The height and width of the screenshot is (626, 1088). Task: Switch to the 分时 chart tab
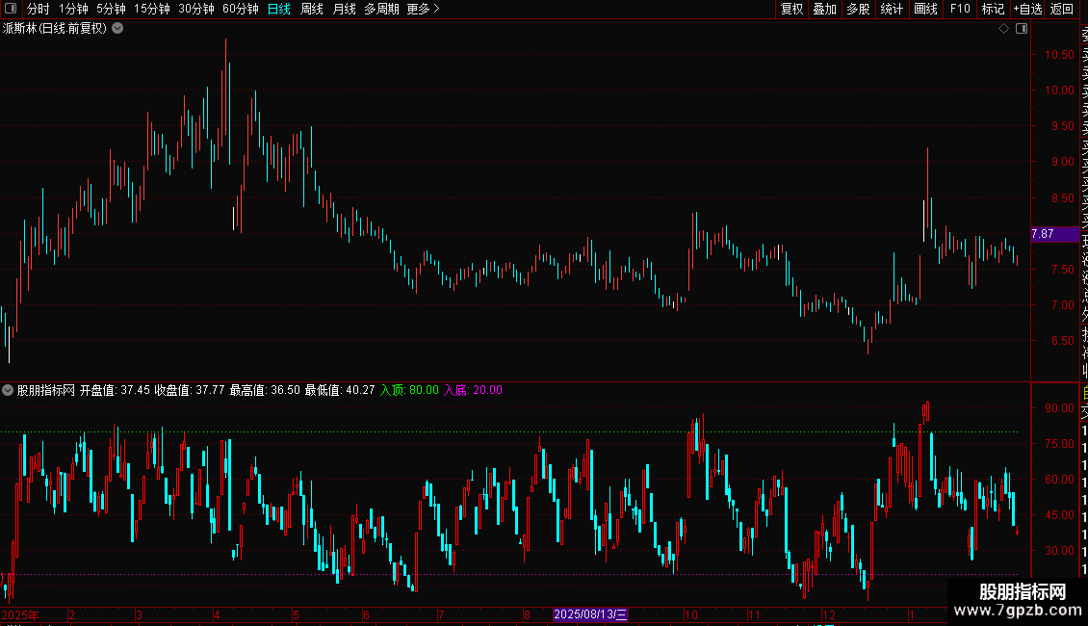click(39, 9)
